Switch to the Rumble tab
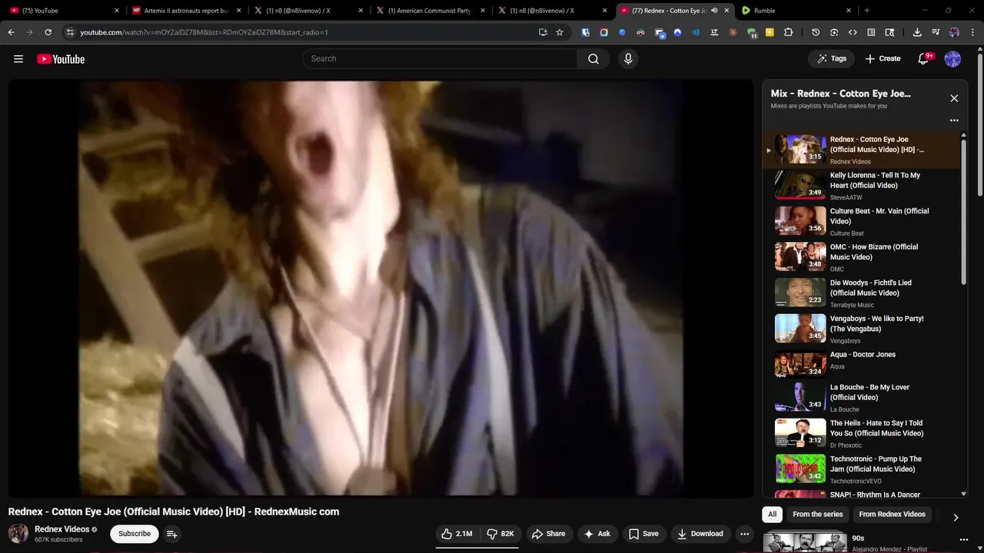The height and width of the screenshot is (553, 984). point(797,11)
